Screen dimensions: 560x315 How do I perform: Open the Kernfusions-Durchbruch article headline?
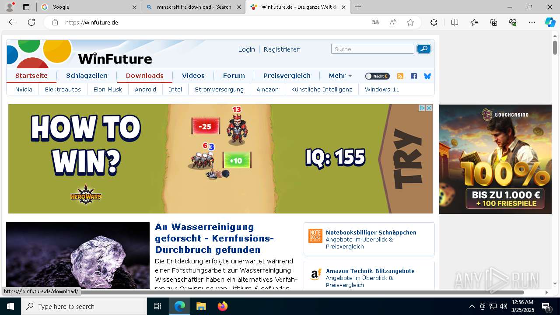coord(214,238)
